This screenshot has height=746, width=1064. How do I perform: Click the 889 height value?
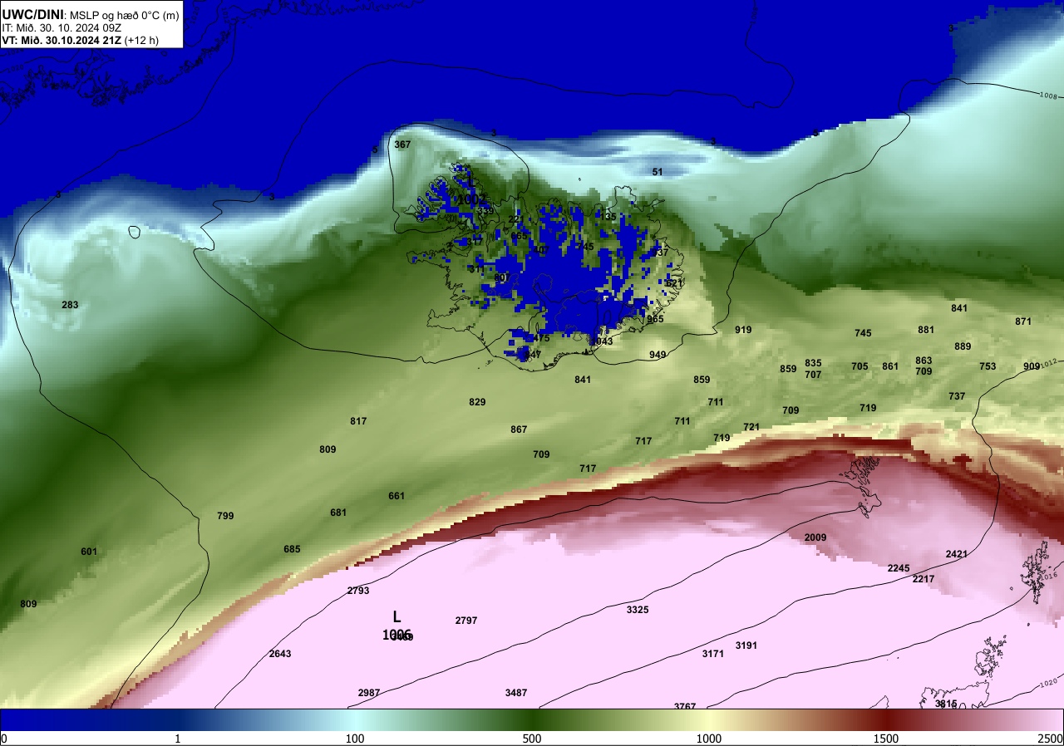(x=963, y=346)
